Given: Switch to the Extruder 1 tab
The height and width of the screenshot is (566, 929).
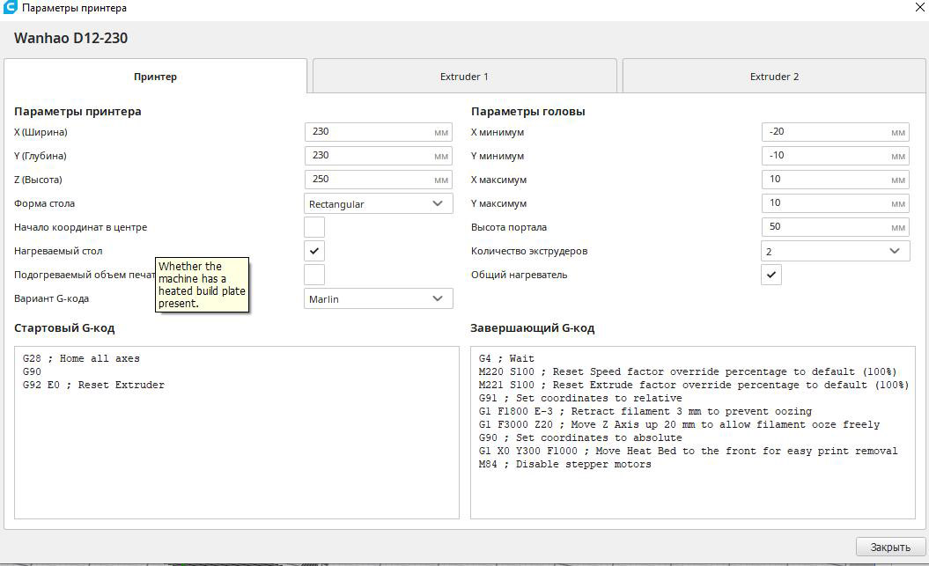Looking at the screenshot, I should (x=464, y=77).
